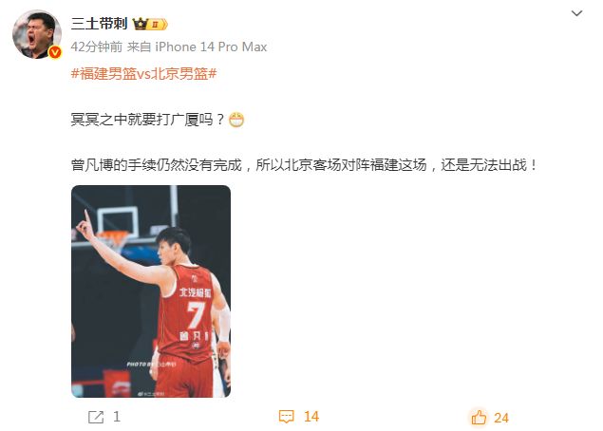603x431 pixels.
Task: Click the post text about 曾凡博
Action: coord(304,165)
